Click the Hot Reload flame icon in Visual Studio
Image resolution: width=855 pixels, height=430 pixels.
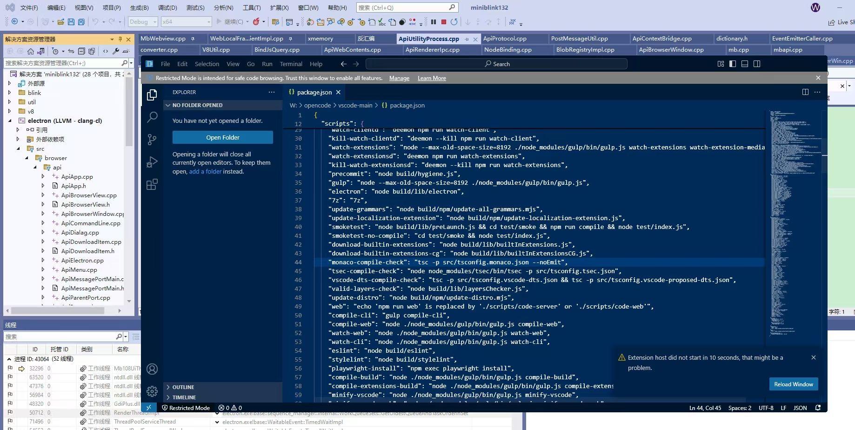256,22
